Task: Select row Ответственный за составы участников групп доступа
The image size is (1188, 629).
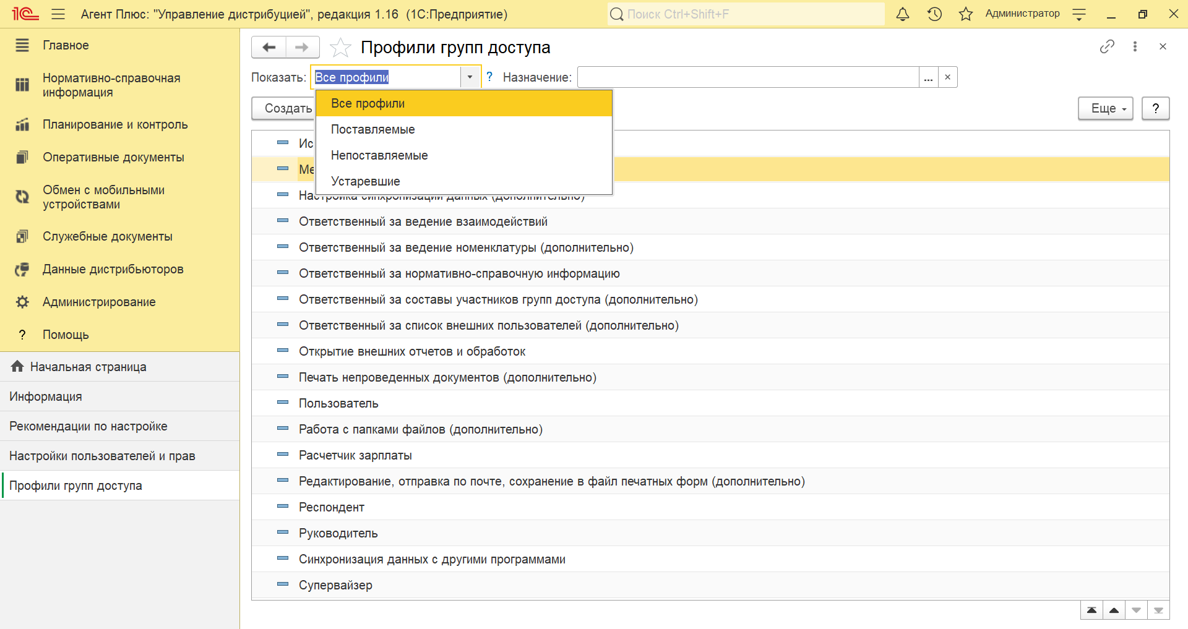Action: click(710, 299)
